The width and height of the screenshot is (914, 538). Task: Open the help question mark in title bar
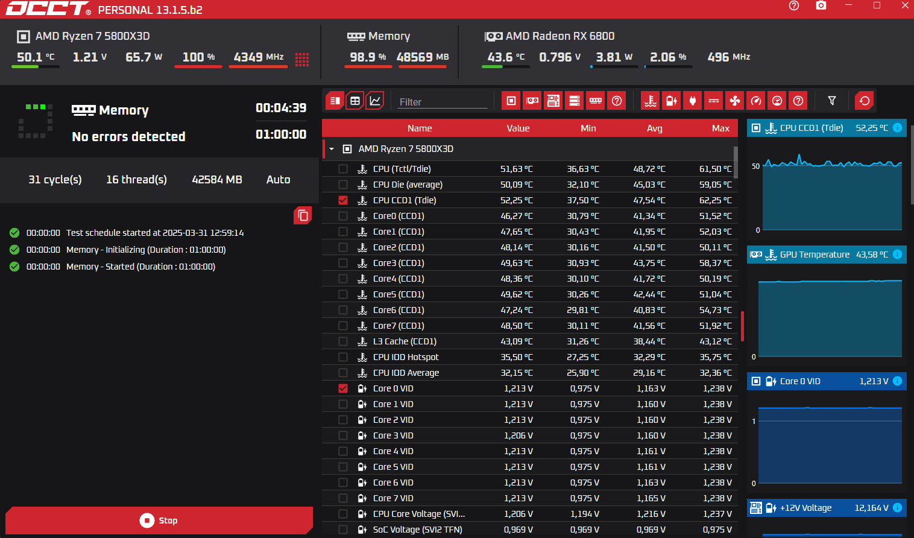click(794, 5)
